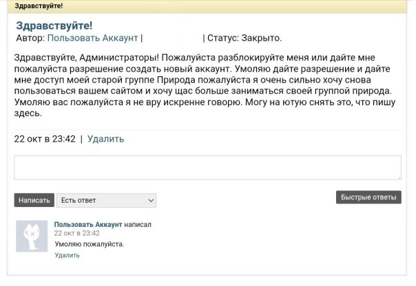416x286 pixels.
Task: Focus the reply text input area
Action: point(207,168)
